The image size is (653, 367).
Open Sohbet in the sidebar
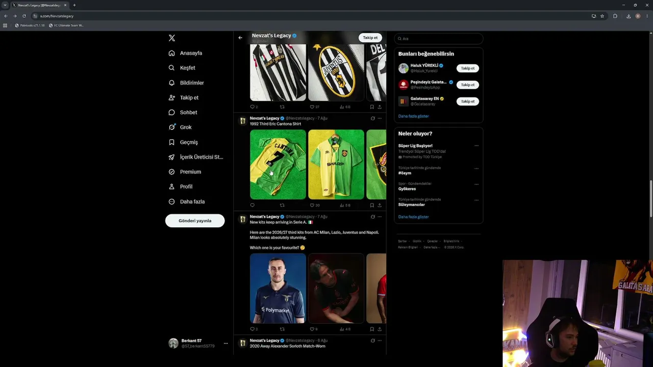[x=183, y=112]
